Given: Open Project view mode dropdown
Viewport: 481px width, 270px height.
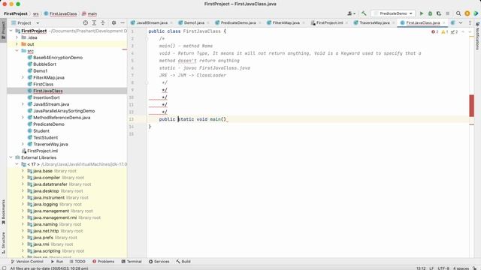Looking at the screenshot, I should click(x=26, y=23).
